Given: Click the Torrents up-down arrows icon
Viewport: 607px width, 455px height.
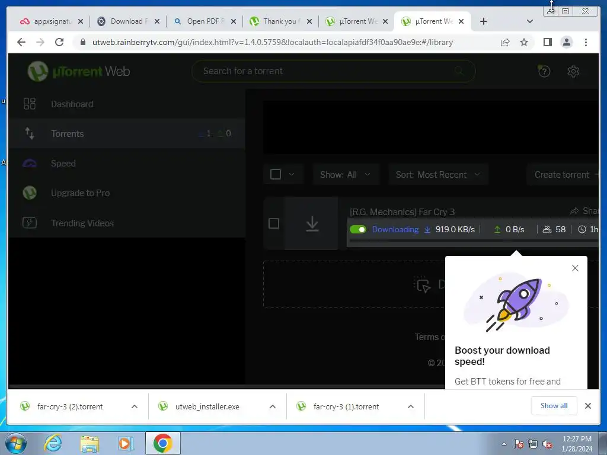Looking at the screenshot, I should click(x=30, y=133).
